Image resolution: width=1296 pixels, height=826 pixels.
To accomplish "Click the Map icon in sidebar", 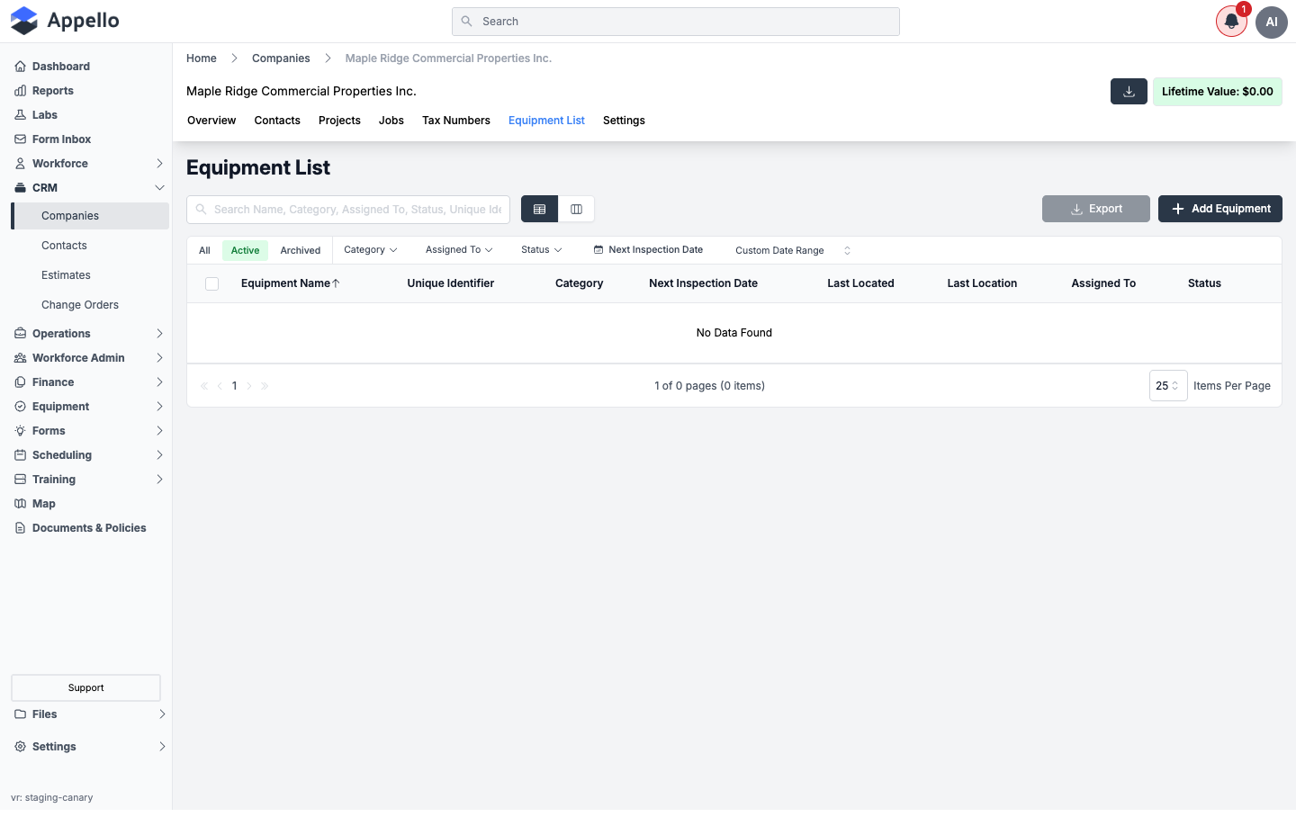I will coord(20,504).
